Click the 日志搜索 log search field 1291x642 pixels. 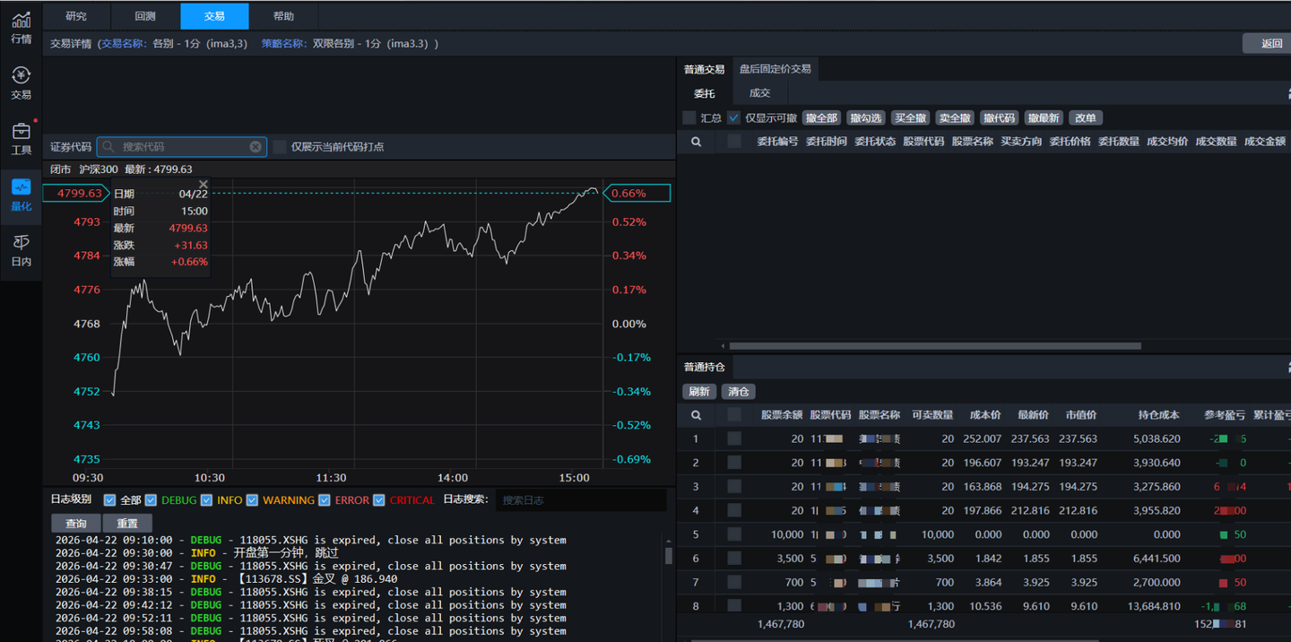point(581,500)
